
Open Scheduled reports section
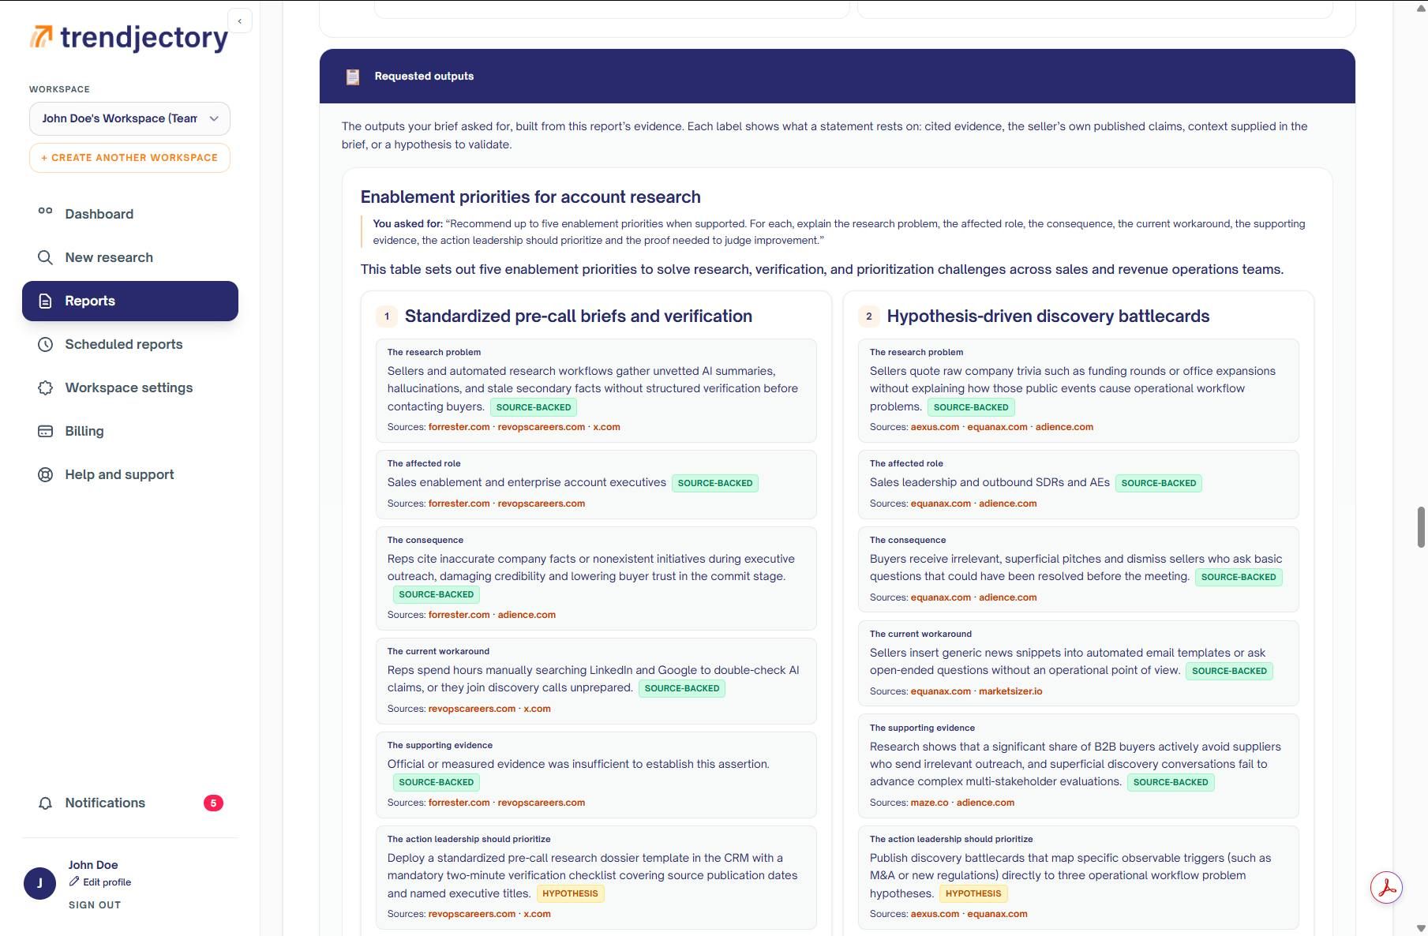pyautogui.click(x=130, y=344)
